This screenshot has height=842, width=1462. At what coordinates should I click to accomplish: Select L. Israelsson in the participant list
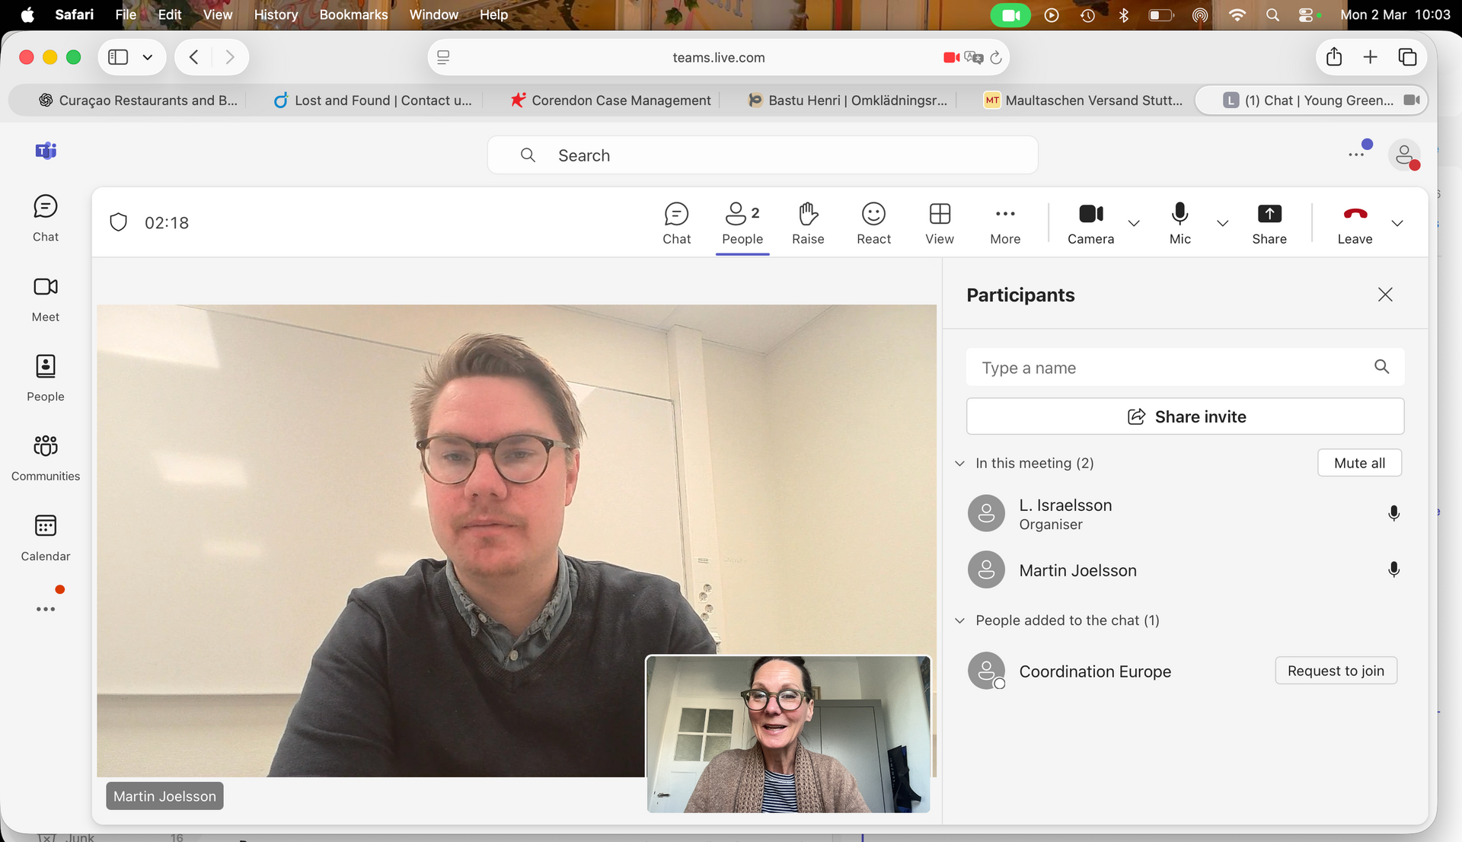coord(1185,514)
